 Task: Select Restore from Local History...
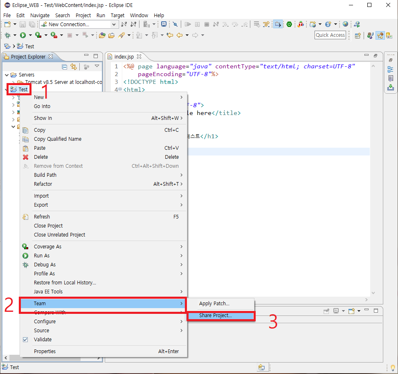[x=103, y=283]
